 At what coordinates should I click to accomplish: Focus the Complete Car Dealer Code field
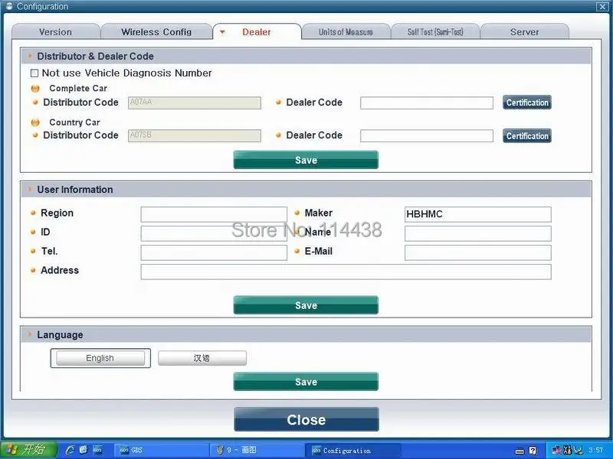point(427,103)
